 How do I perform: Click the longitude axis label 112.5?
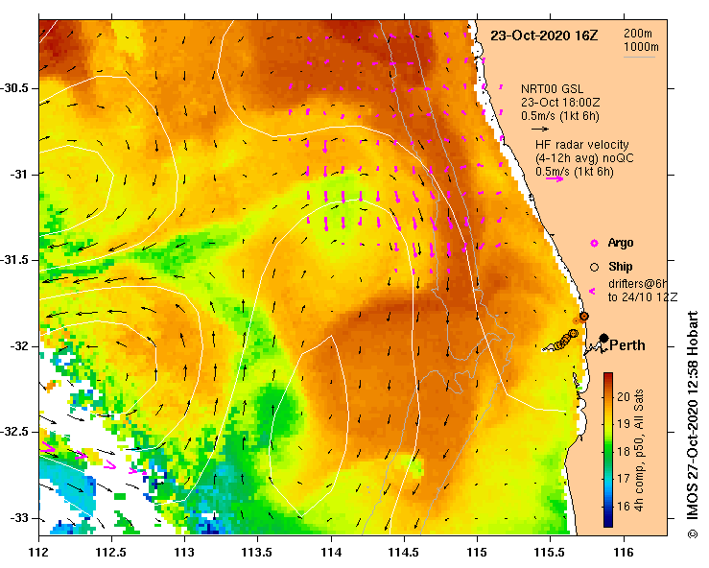[111, 553]
